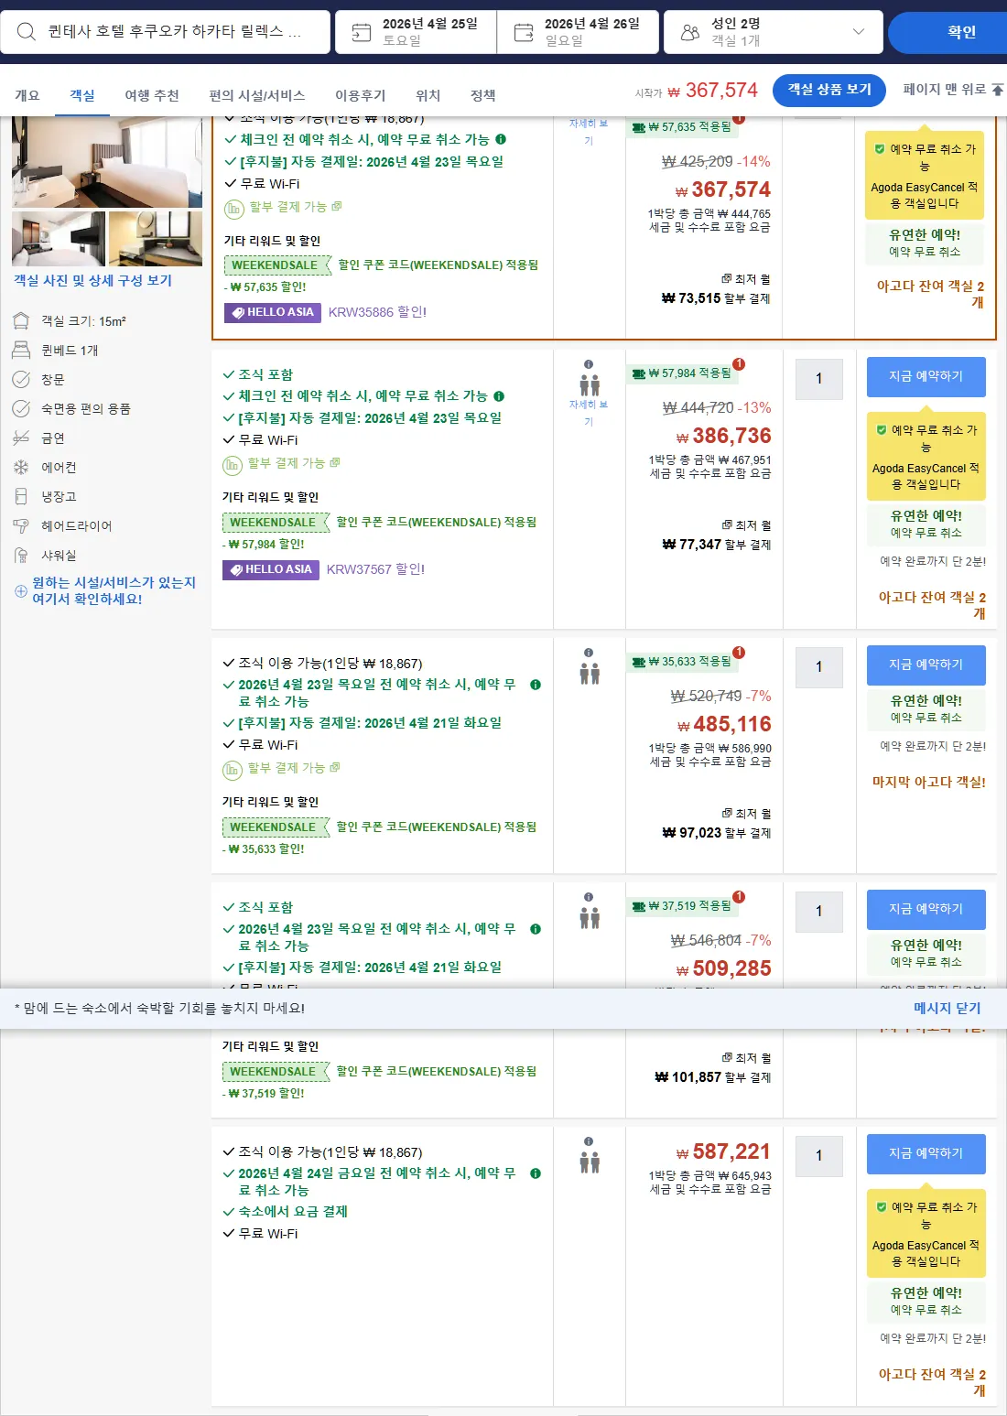The height and width of the screenshot is (1416, 1007).
Task: Click the 원하는 시설/서비스가 있는지 확인 link
Action: coord(114,590)
